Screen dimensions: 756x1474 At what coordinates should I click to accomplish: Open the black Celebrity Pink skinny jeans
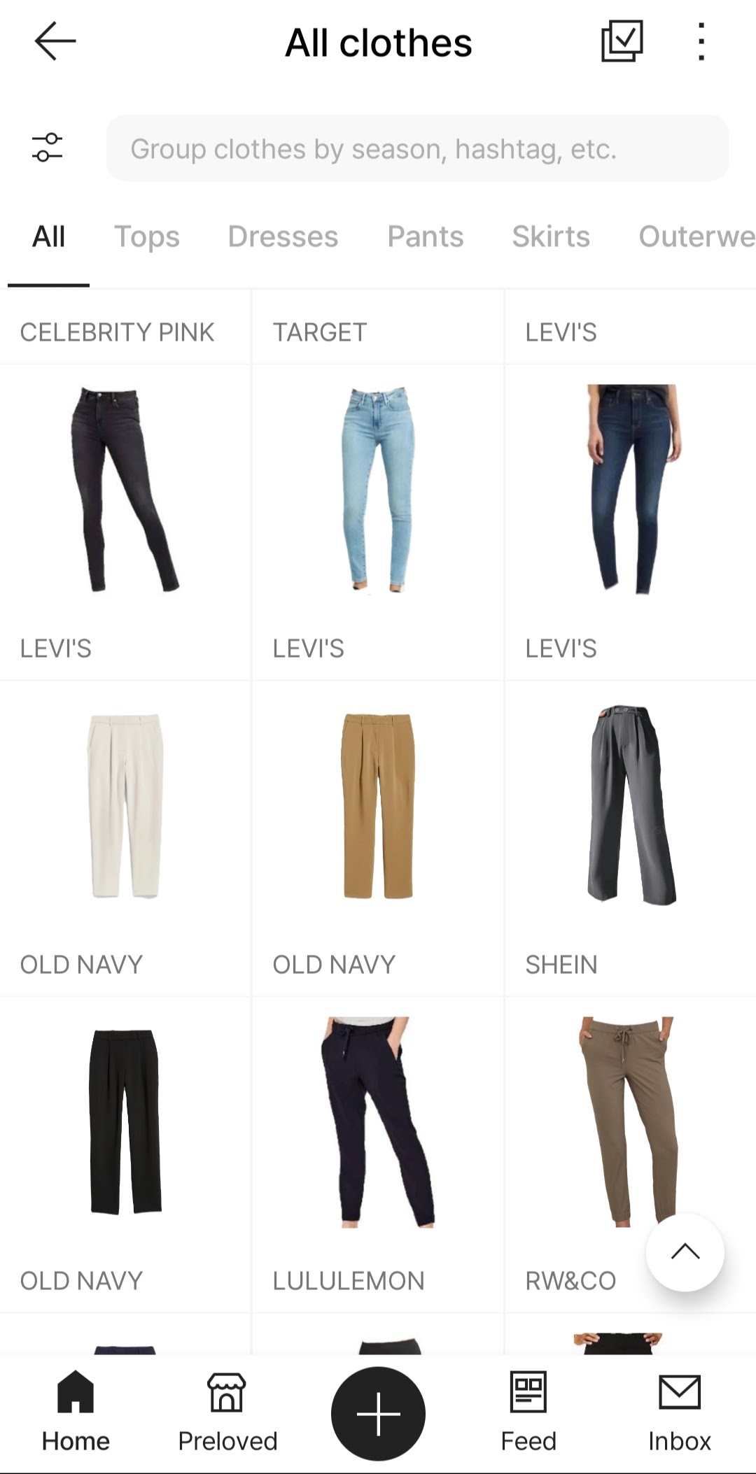coord(125,489)
